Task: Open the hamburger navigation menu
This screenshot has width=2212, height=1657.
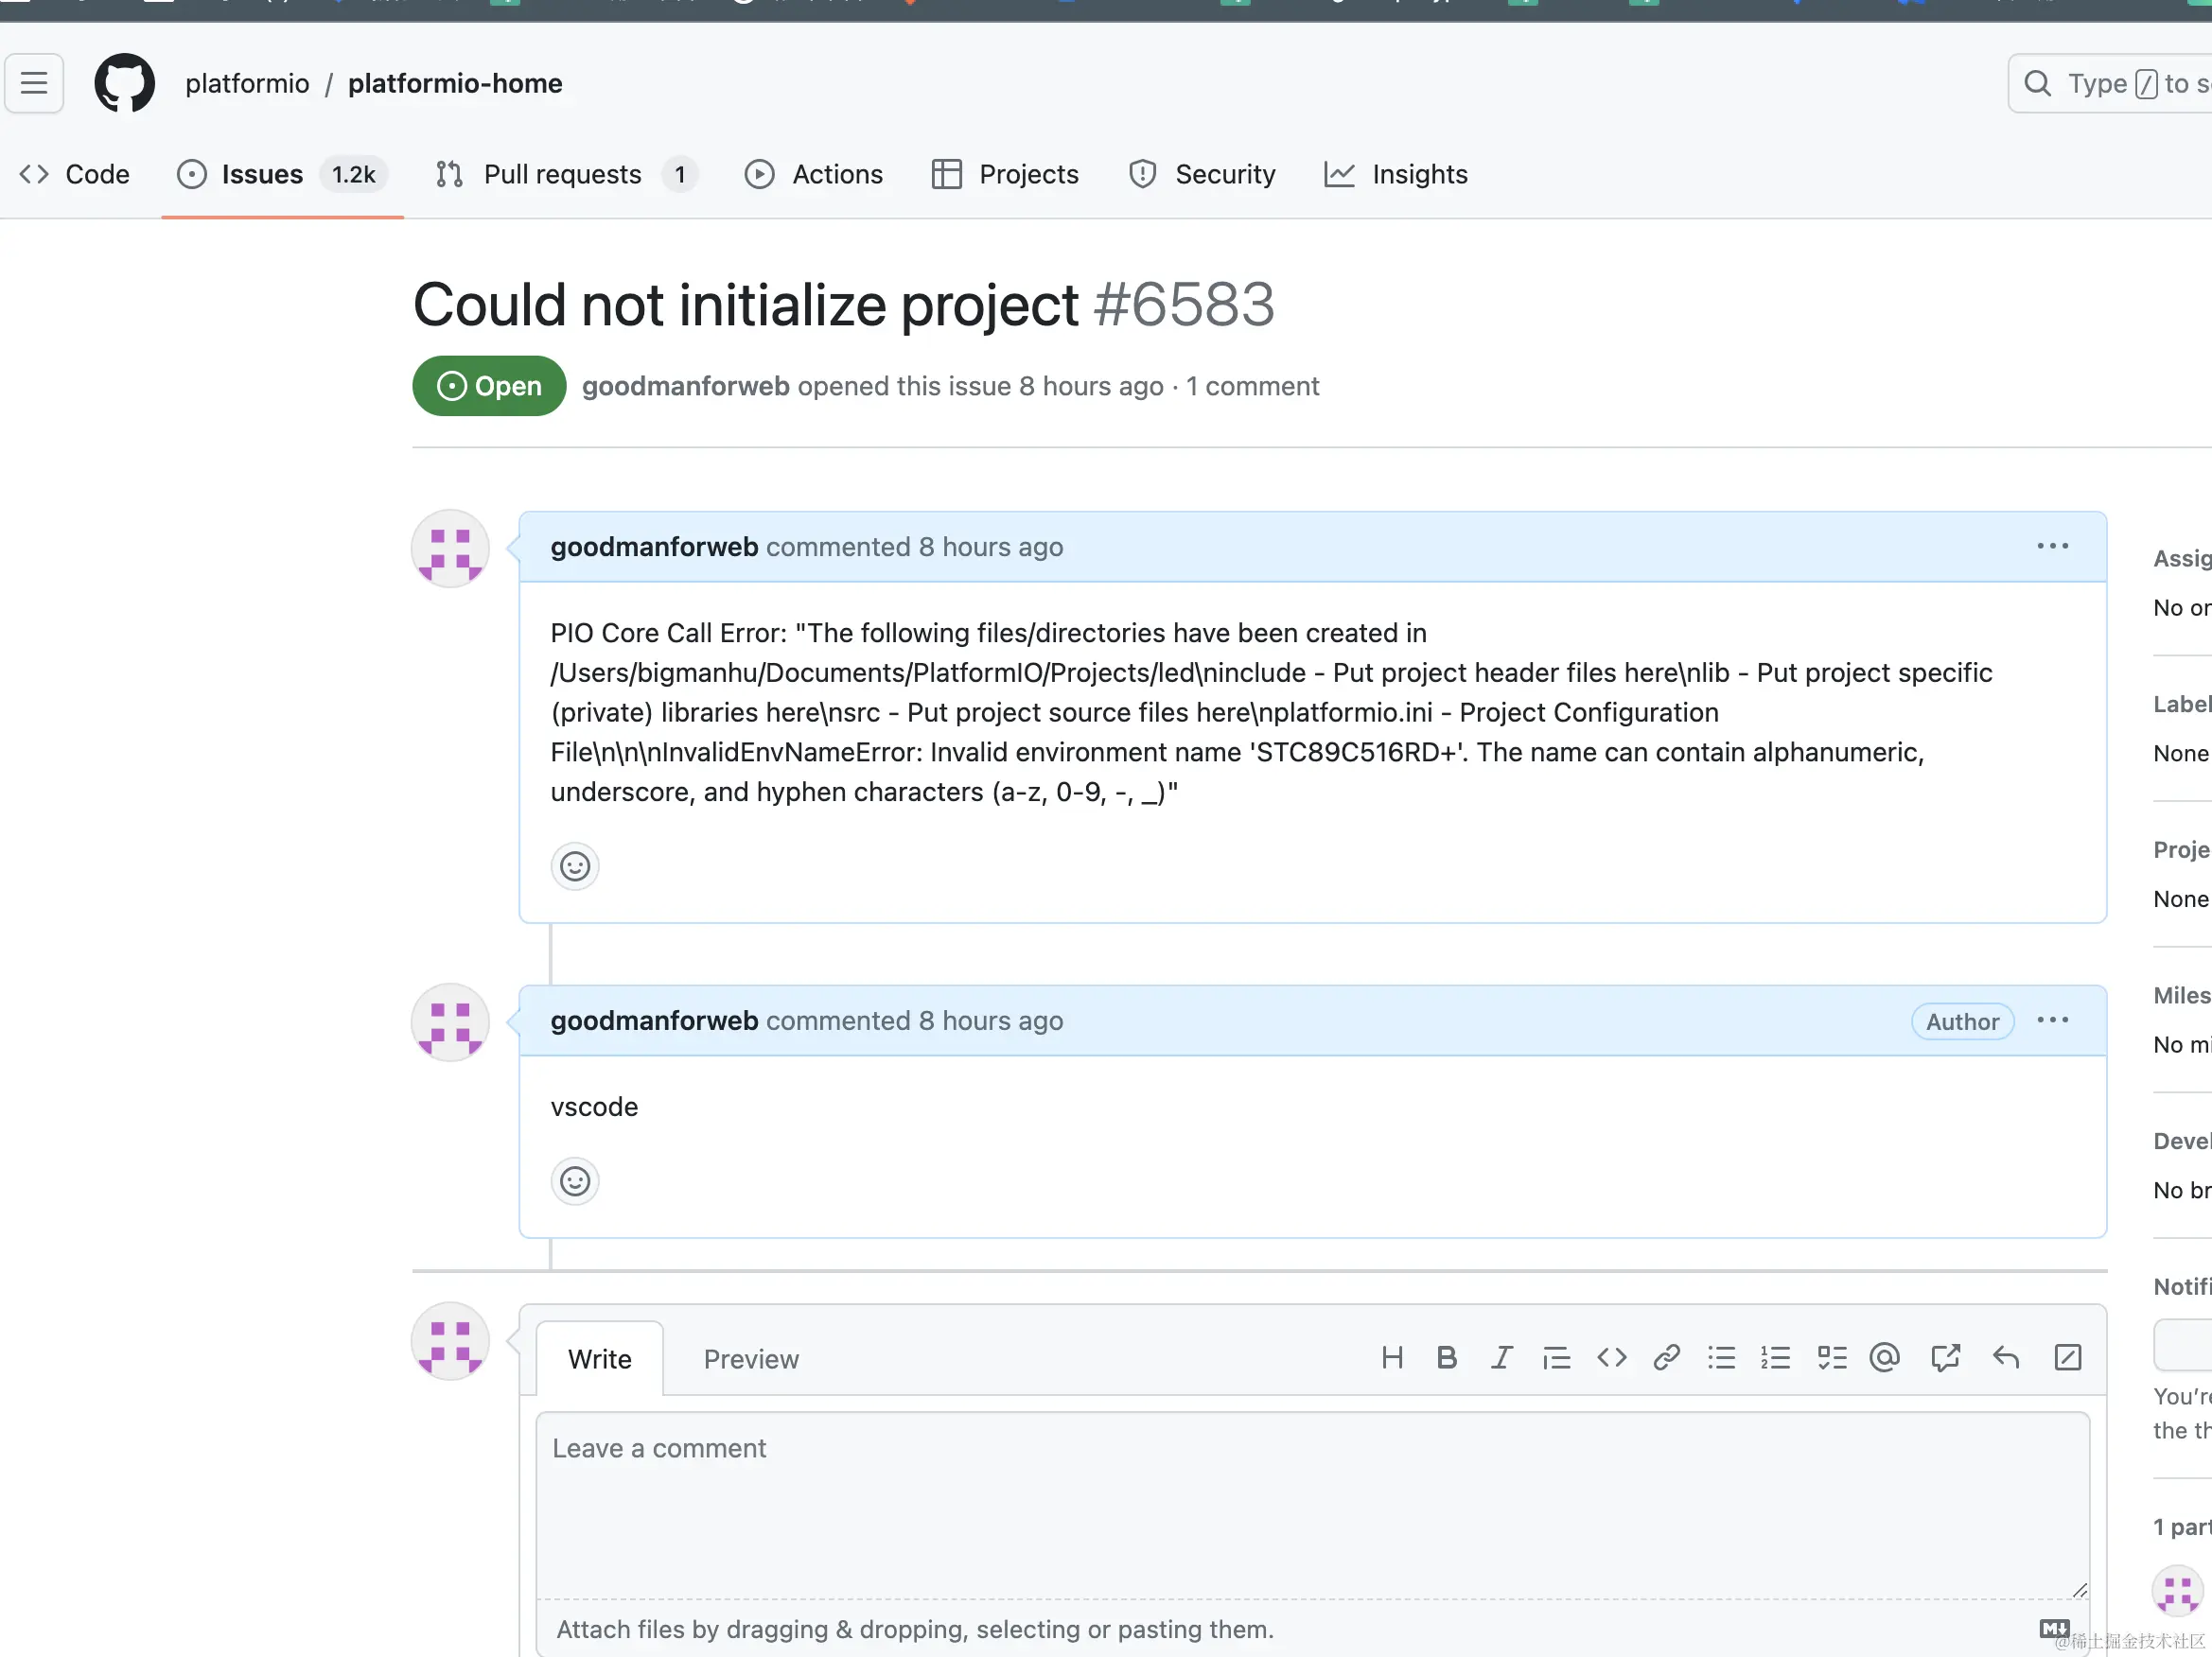Action: pyautogui.click(x=34, y=83)
